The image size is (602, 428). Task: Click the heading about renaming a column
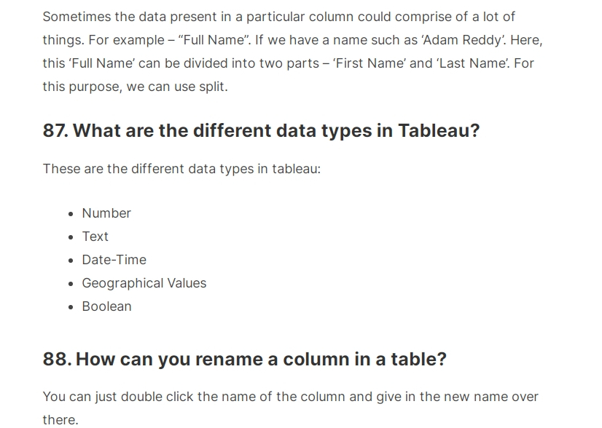pyautogui.click(x=245, y=359)
